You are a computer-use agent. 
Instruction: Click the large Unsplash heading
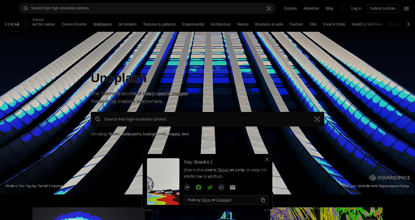click(x=119, y=78)
